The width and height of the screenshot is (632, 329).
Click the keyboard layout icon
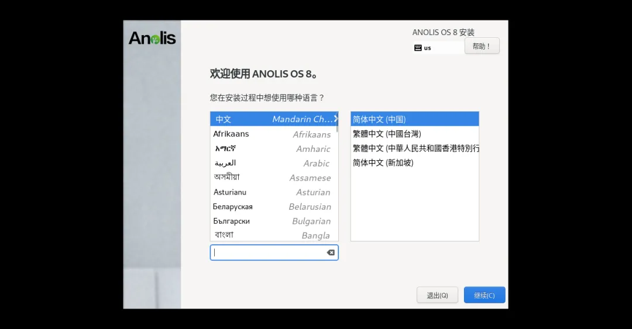click(418, 48)
